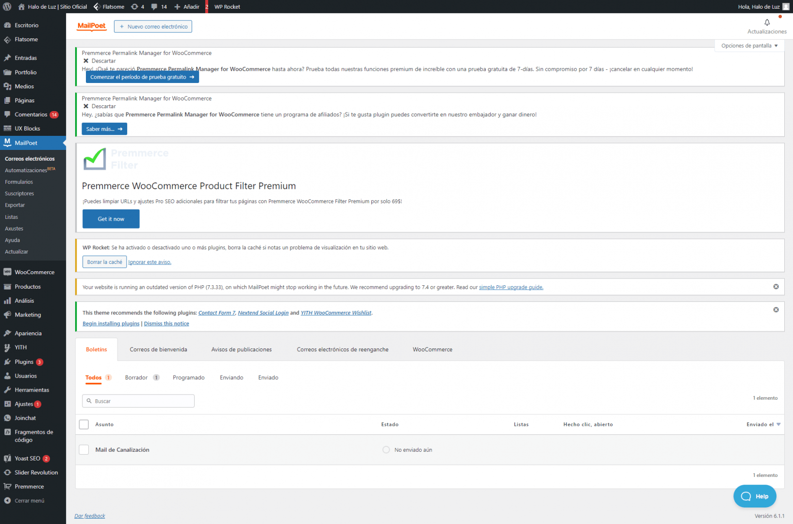Screen dimensions: 793x524
Task: Open Actualizaciones bell notifications
Action: click(767, 26)
